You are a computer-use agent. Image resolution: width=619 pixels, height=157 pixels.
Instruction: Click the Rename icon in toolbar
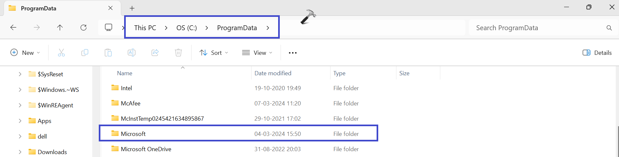pyautogui.click(x=132, y=53)
